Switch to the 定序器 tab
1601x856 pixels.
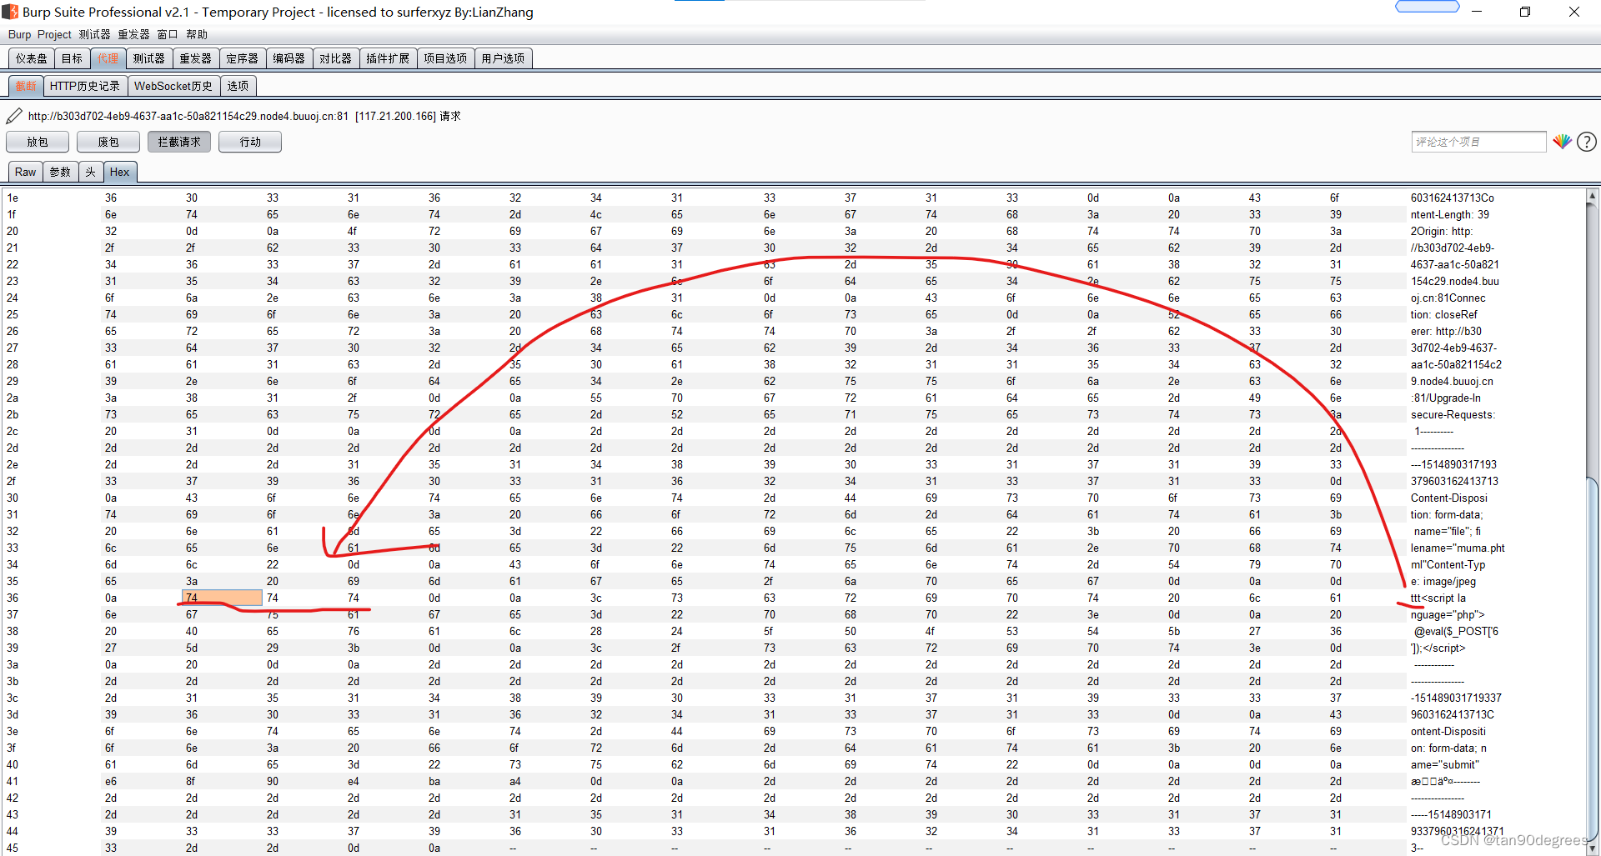(242, 58)
